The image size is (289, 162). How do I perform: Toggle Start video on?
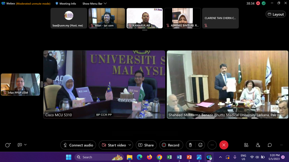point(114,145)
